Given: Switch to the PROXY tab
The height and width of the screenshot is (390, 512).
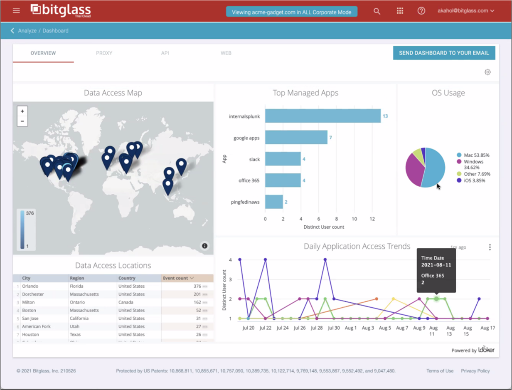Looking at the screenshot, I should 104,53.
